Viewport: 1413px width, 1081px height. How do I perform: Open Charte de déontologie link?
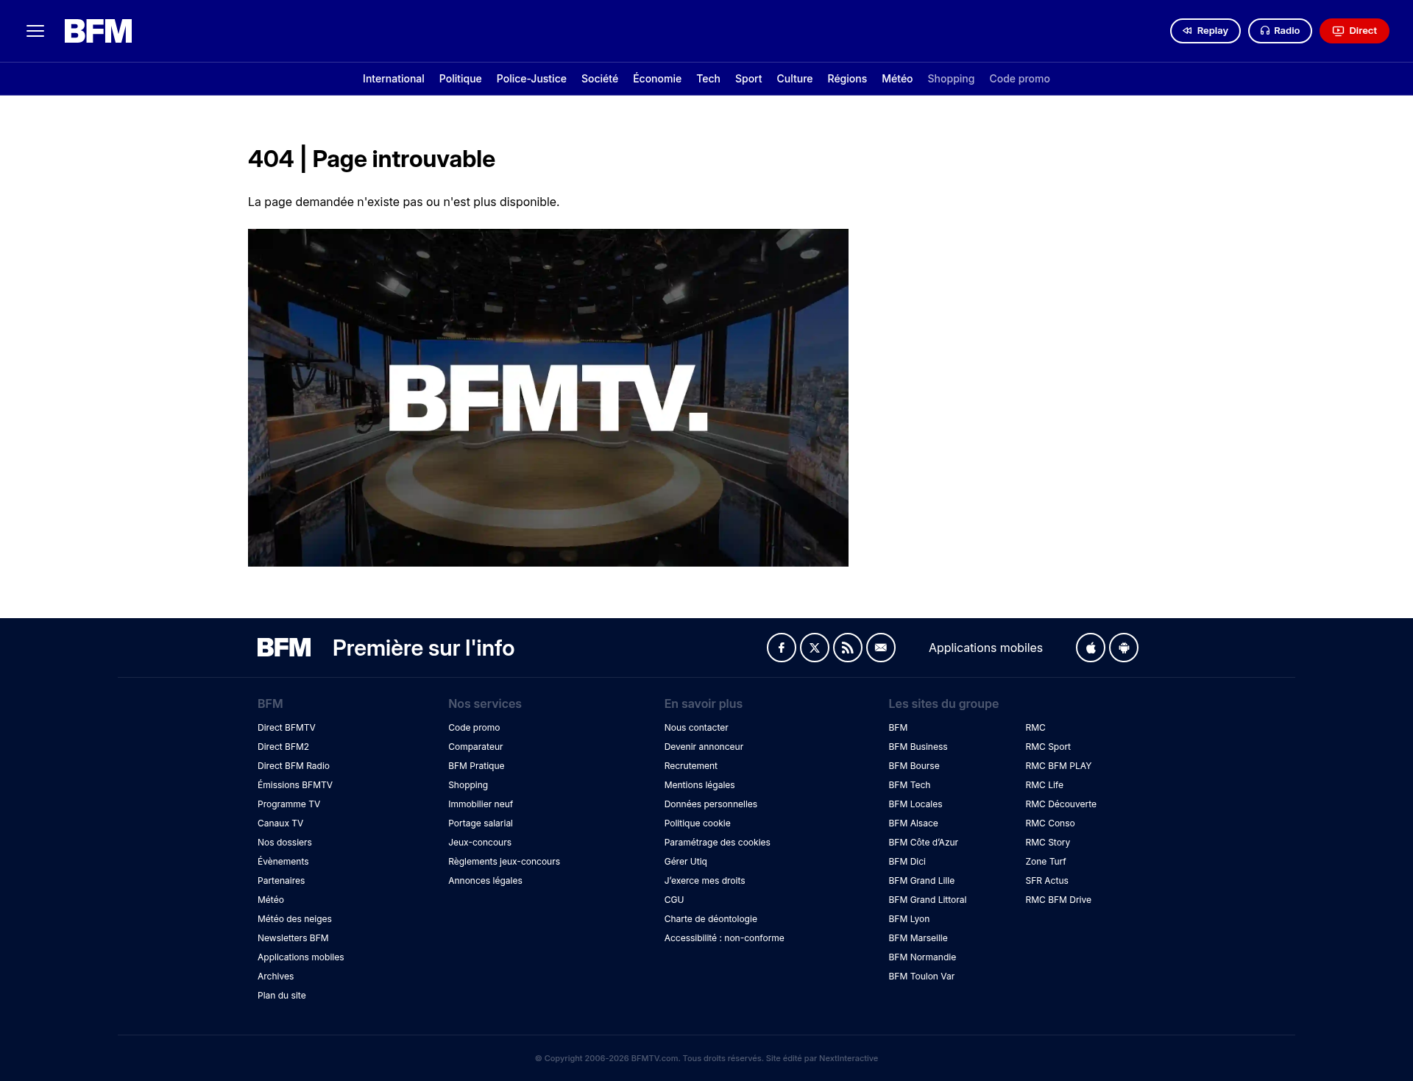[x=711, y=919]
